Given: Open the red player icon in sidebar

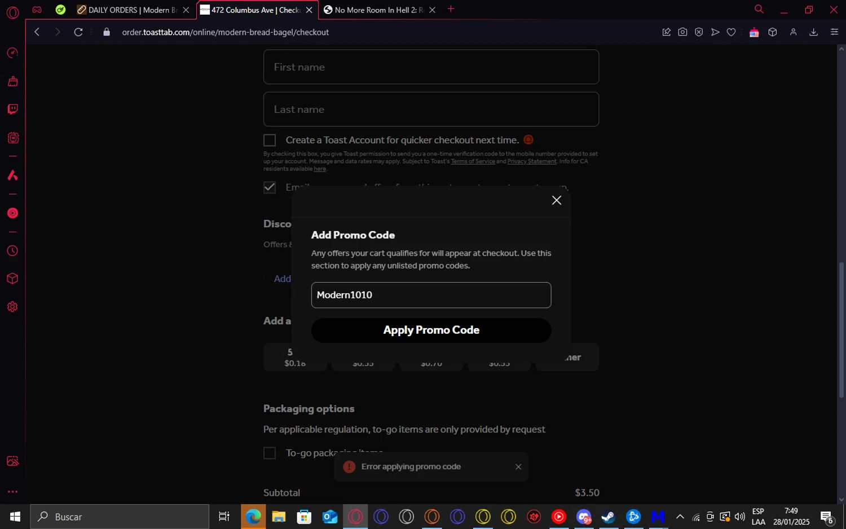Looking at the screenshot, I should click(12, 213).
